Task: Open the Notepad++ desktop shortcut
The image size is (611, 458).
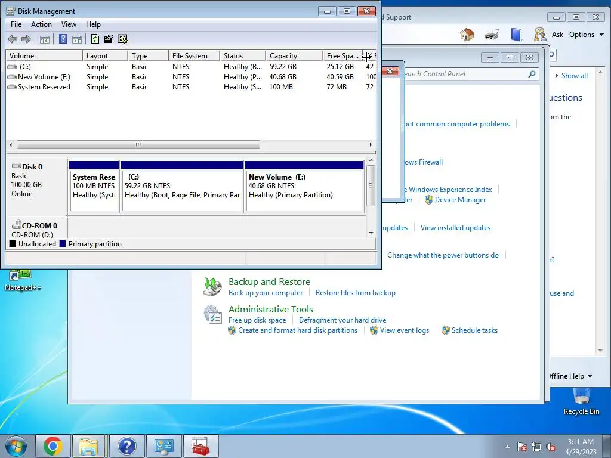Action: point(23,280)
